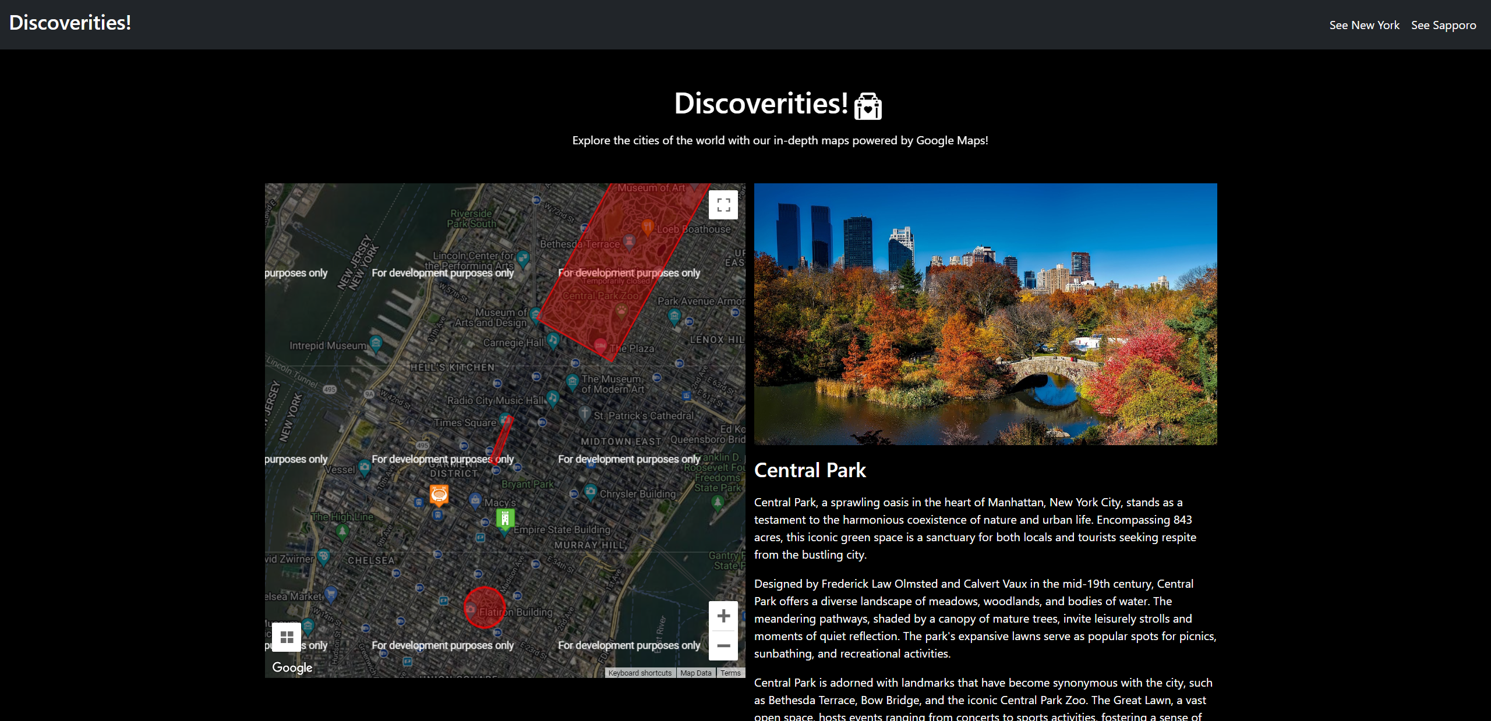
Task: Click the Map Data link
Action: click(696, 673)
